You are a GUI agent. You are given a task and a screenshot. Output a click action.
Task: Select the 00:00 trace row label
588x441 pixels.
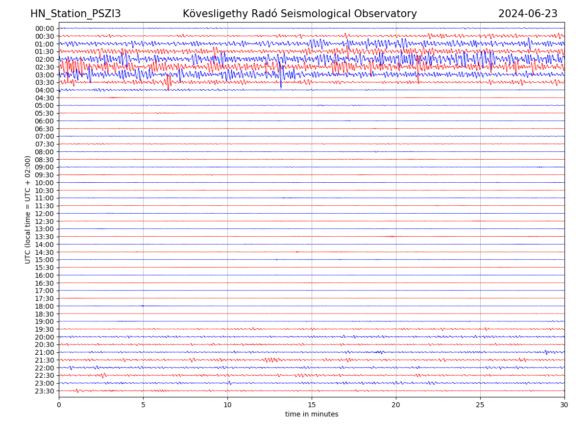pyautogui.click(x=45, y=28)
